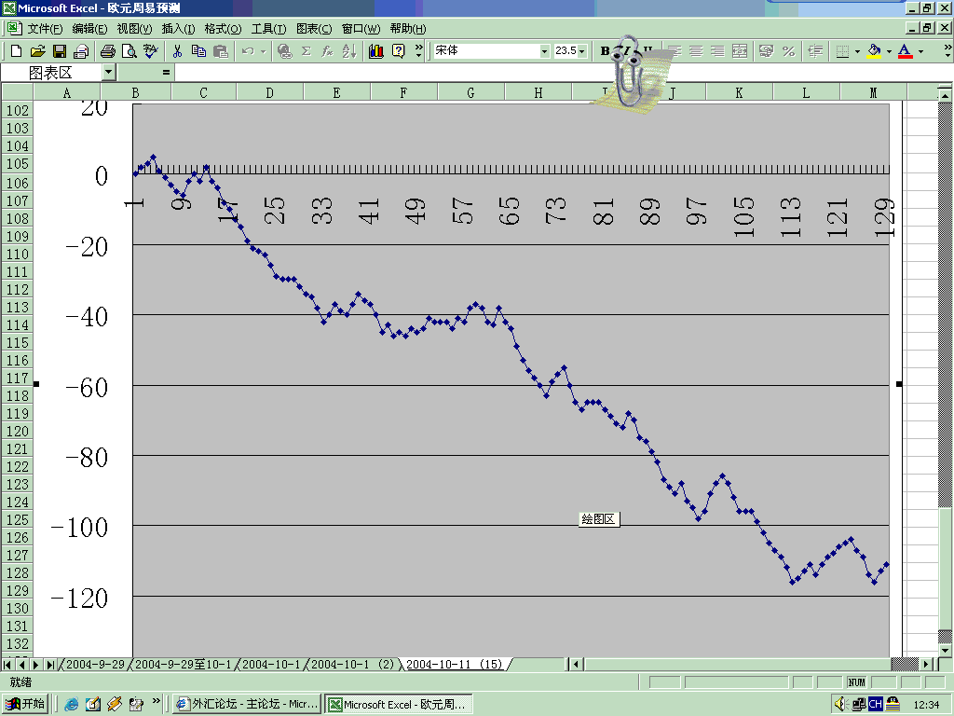This screenshot has height=716, width=954.
Task: Click the Sort Ascending icon
Action: tap(348, 51)
